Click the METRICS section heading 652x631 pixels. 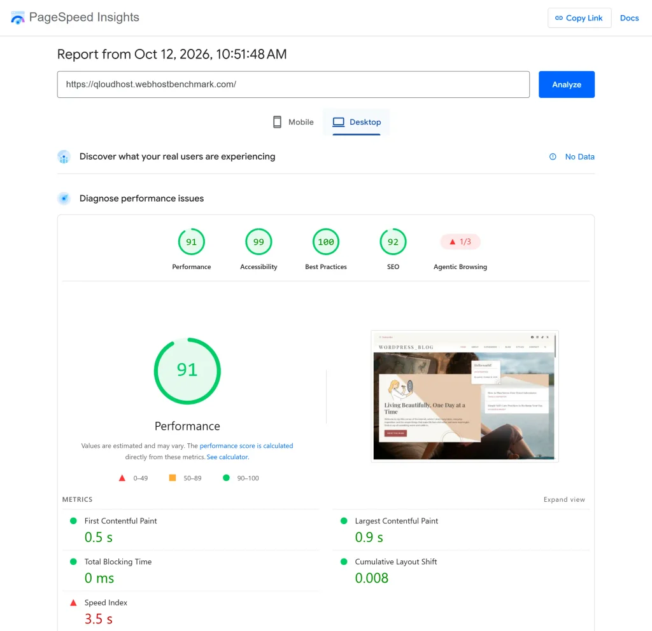[x=77, y=499]
